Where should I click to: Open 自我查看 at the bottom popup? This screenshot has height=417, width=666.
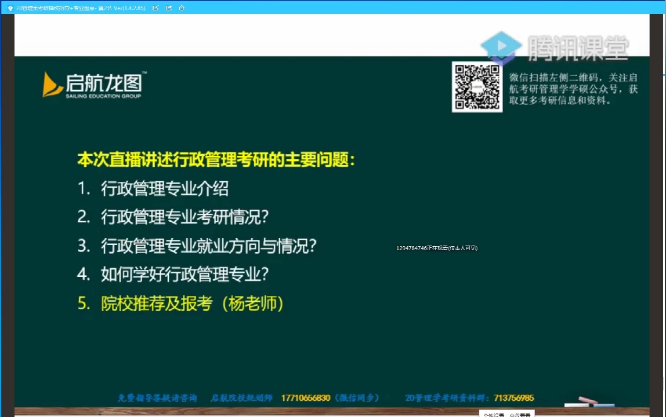point(520,414)
